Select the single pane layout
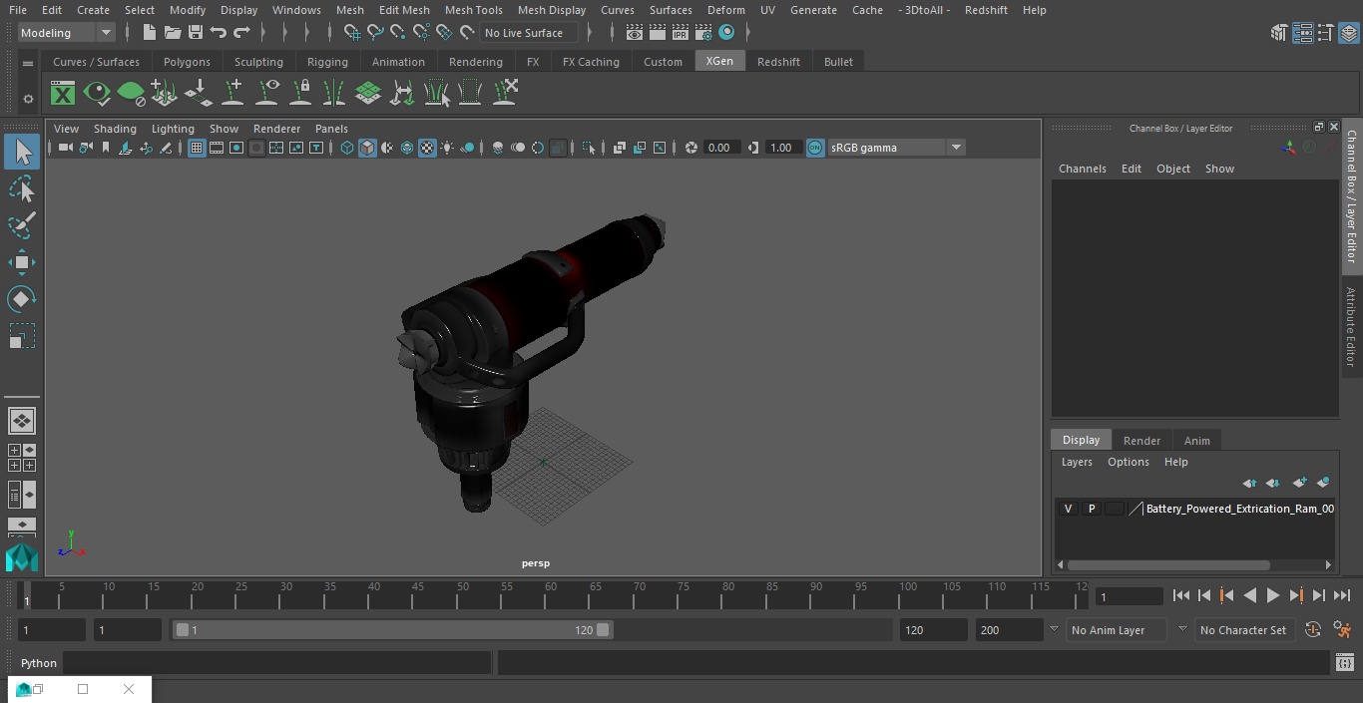The width and height of the screenshot is (1363, 703). 22,421
